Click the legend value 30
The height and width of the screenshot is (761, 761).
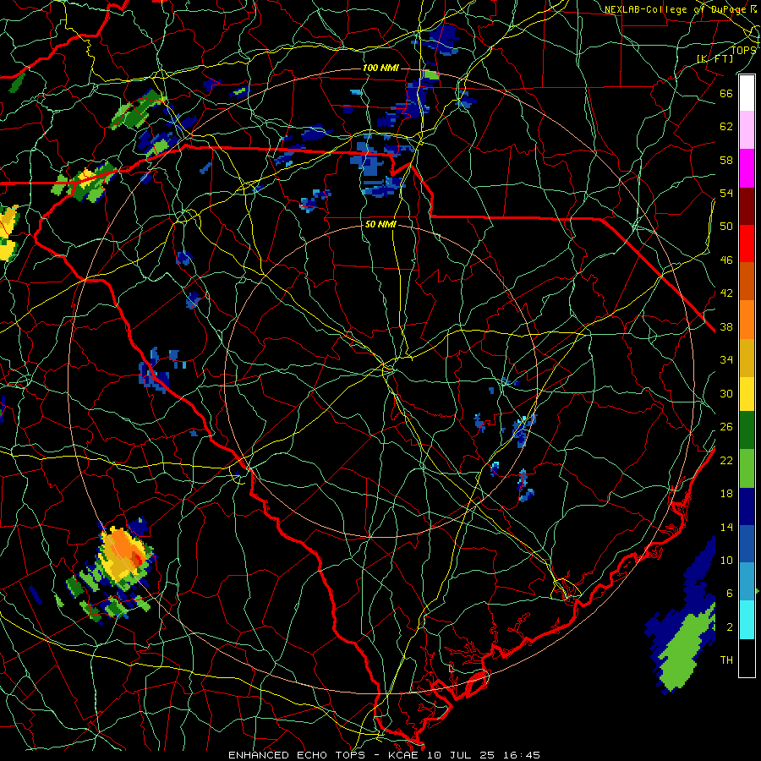726,393
